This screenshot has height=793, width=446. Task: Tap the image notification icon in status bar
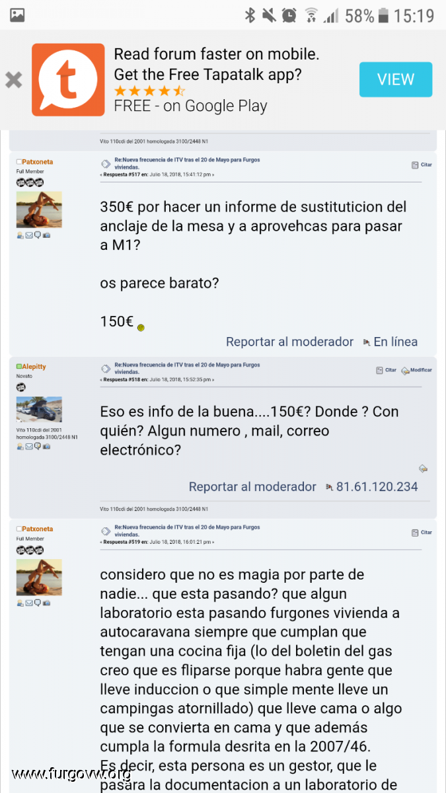[17, 15]
